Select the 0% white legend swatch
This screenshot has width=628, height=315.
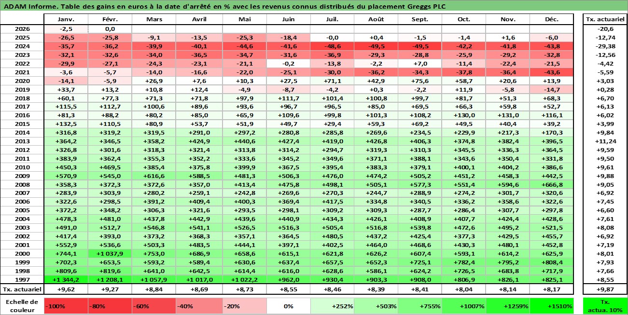coord(288,306)
